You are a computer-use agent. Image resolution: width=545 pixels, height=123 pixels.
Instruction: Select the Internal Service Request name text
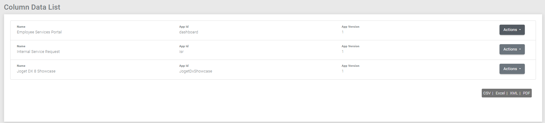pos(38,52)
